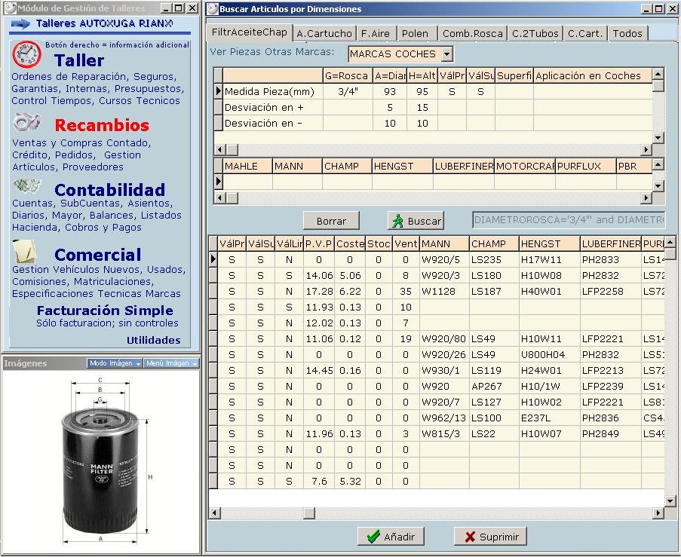
Task: Click right arrow of results grid horizontal scrollbar
Action: (x=658, y=513)
